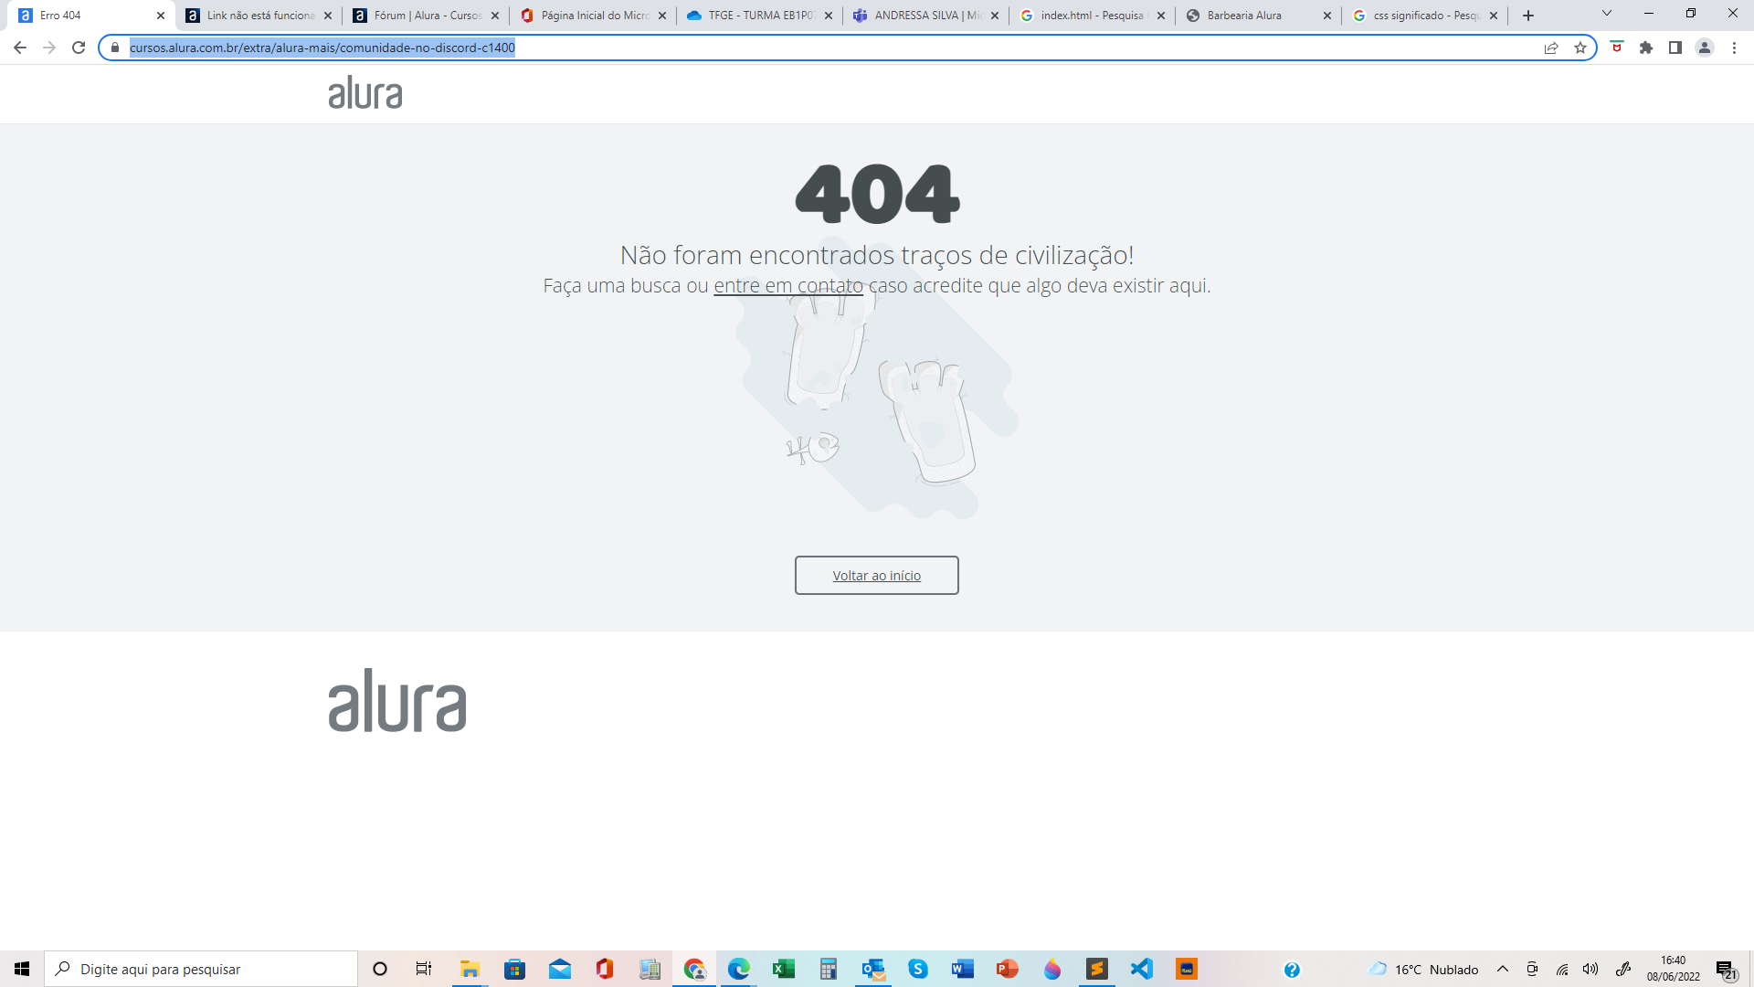This screenshot has height=987, width=1754.
Task: Click the 'entre em contato' link
Action: point(788,285)
